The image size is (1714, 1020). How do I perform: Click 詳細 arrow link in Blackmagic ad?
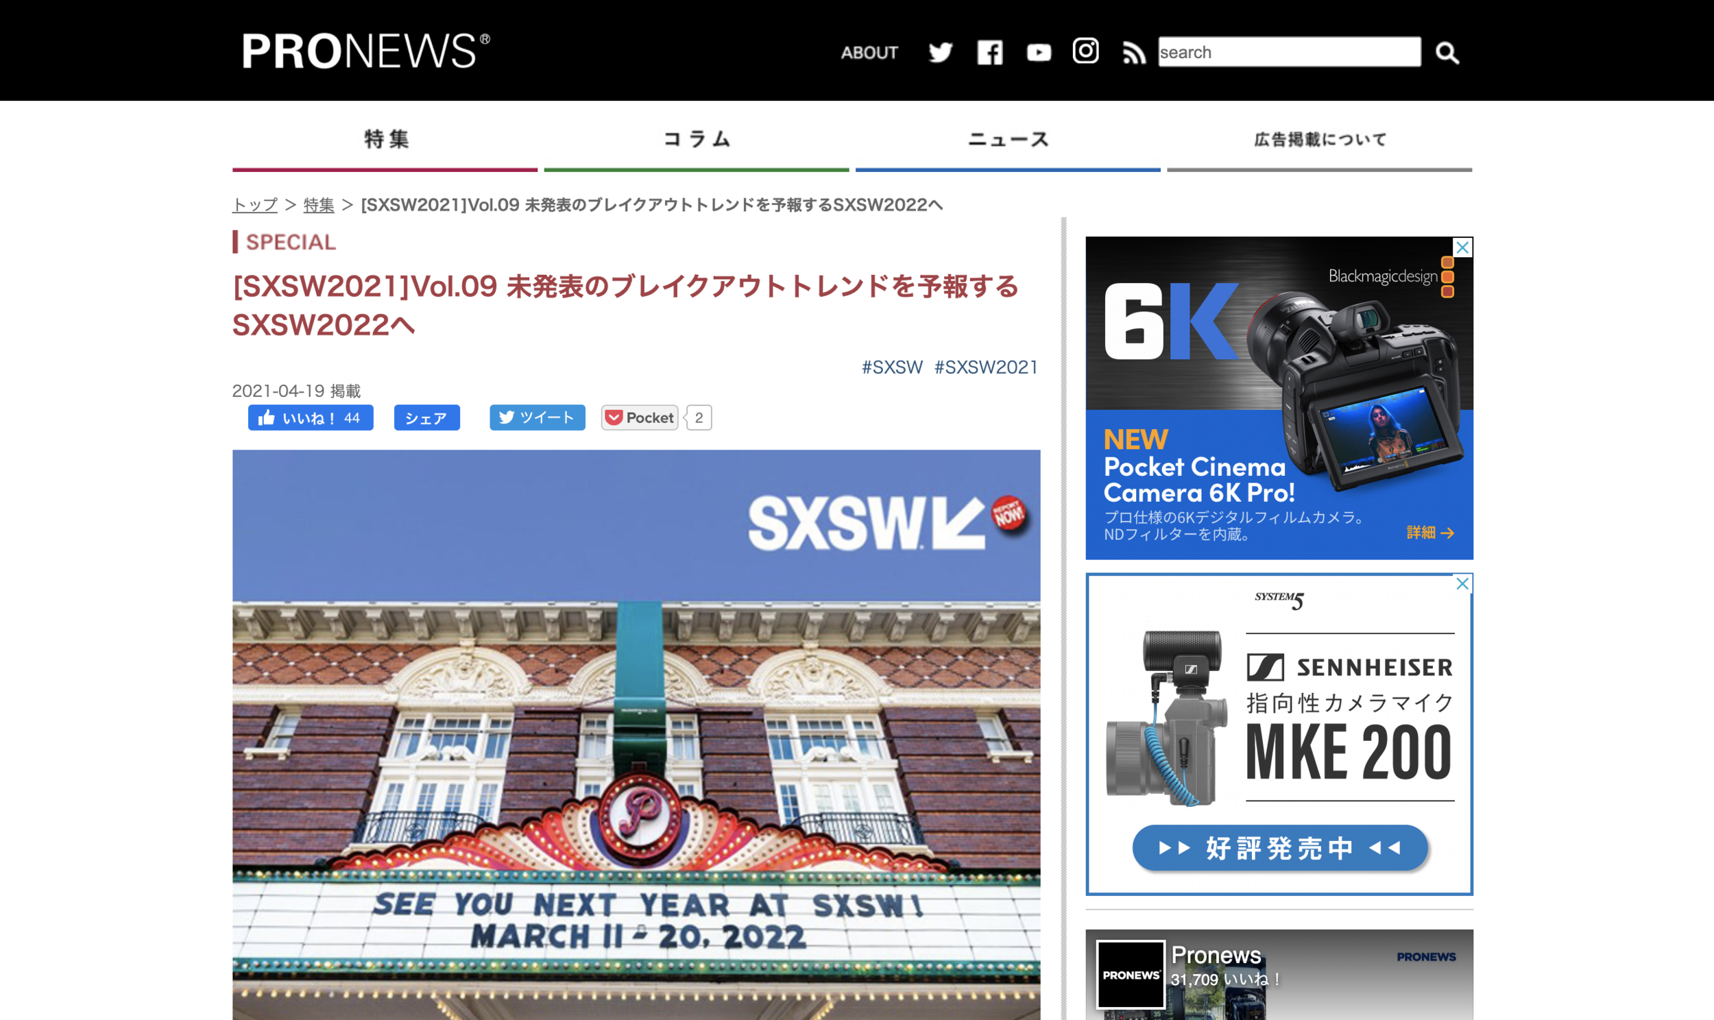click(1430, 533)
